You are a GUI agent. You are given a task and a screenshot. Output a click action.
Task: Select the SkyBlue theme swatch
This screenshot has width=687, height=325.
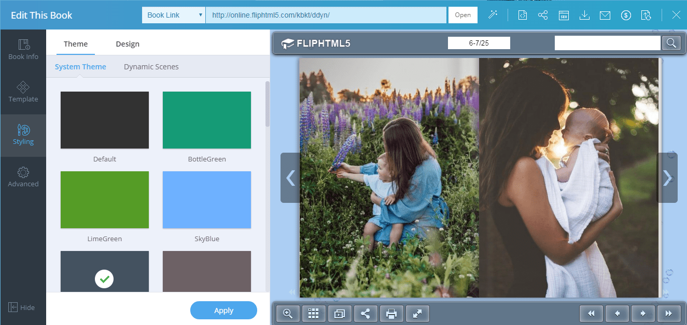click(206, 200)
